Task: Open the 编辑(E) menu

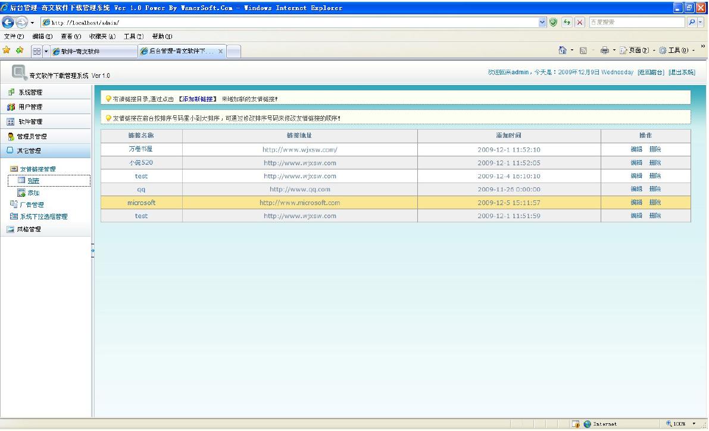Action: click(x=42, y=36)
